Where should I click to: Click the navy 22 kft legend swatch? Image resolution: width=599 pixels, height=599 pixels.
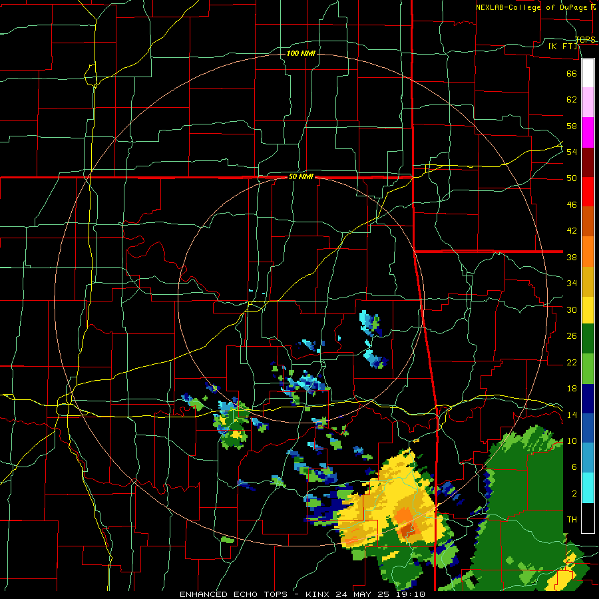point(588,399)
